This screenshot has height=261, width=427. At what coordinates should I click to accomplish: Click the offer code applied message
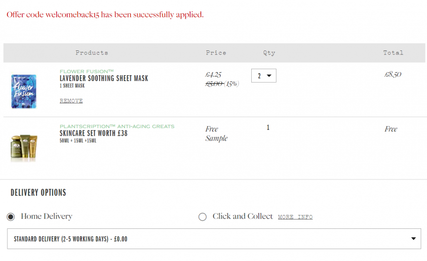105,14
